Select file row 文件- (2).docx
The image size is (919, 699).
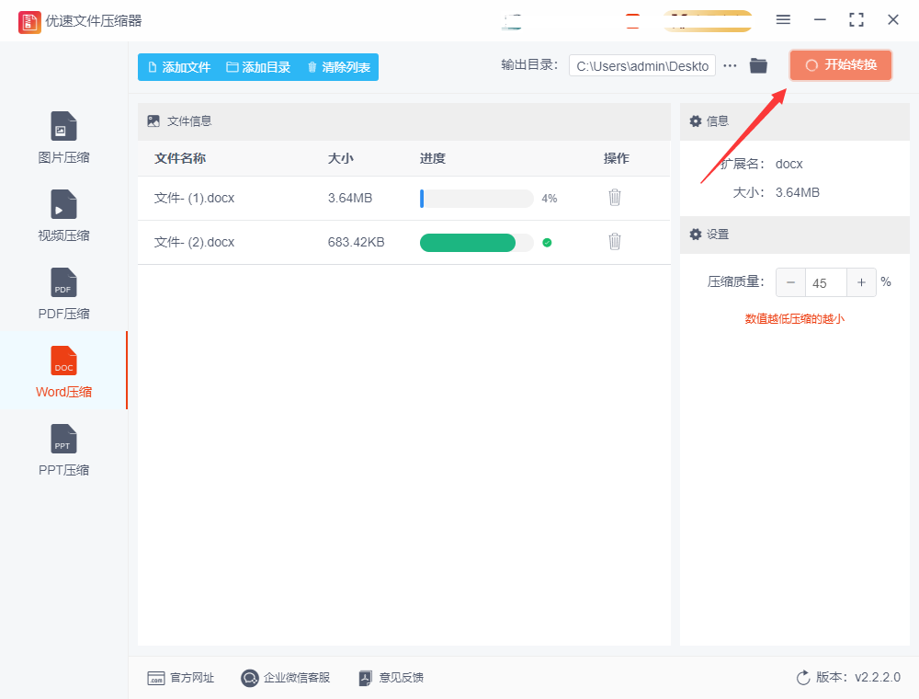[x=403, y=242]
